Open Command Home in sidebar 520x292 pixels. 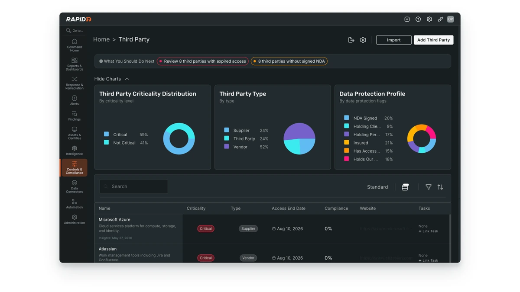pyautogui.click(x=74, y=45)
